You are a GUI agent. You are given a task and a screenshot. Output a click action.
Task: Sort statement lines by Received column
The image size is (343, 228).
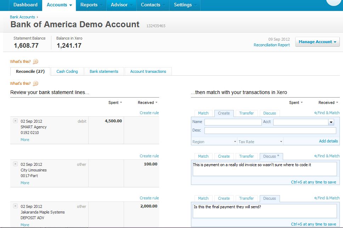pyautogui.click(x=147, y=103)
